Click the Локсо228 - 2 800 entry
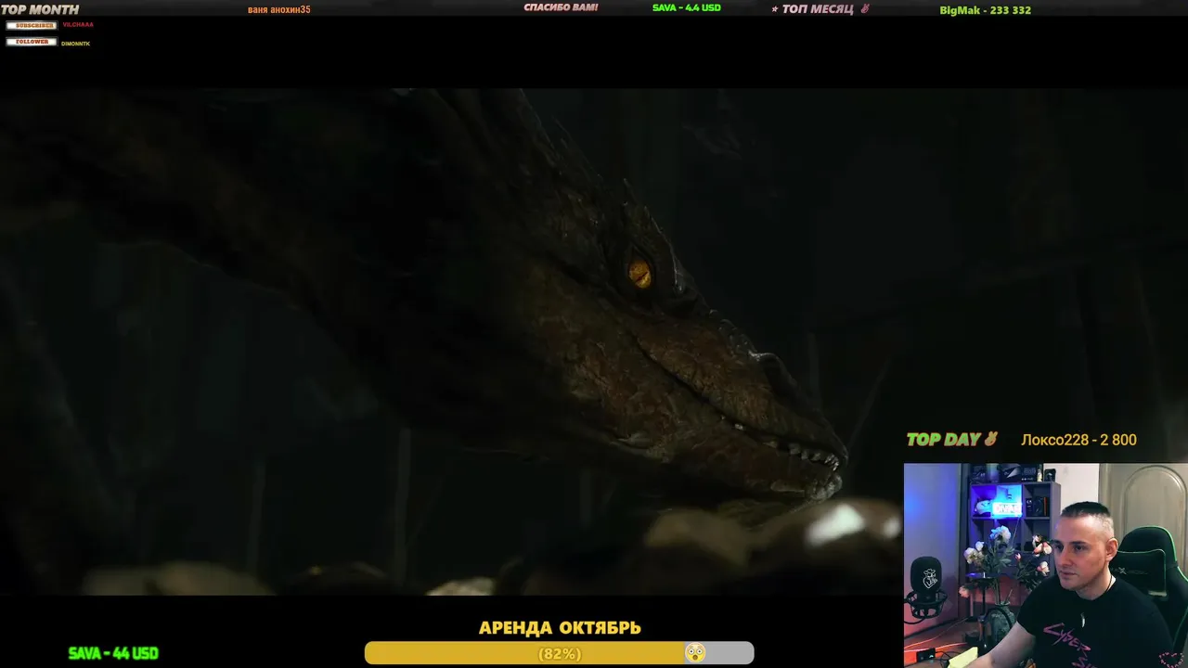The height and width of the screenshot is (668, 1188). coord(1078,440)
